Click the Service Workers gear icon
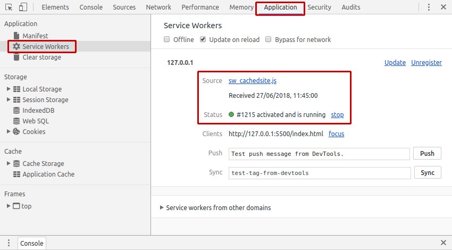Screen dimensions: 452x250 [x=16, y=46]
